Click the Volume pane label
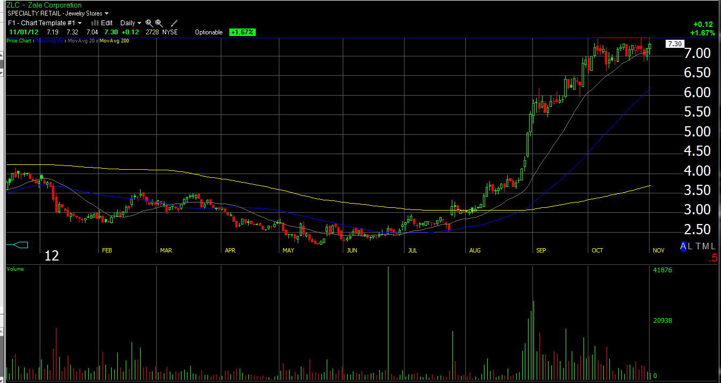The image size is (721, 383). 15,269
